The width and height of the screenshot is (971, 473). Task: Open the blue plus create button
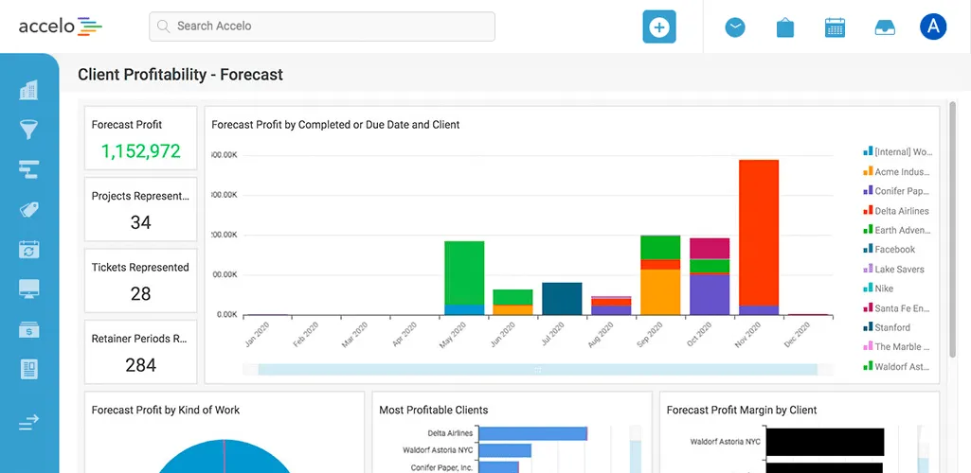coord(659,27)
